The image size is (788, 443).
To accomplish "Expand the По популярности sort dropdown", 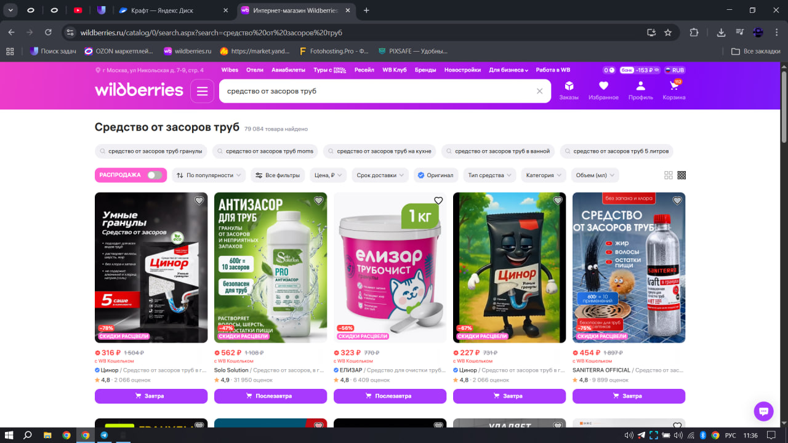I will 209,175.
